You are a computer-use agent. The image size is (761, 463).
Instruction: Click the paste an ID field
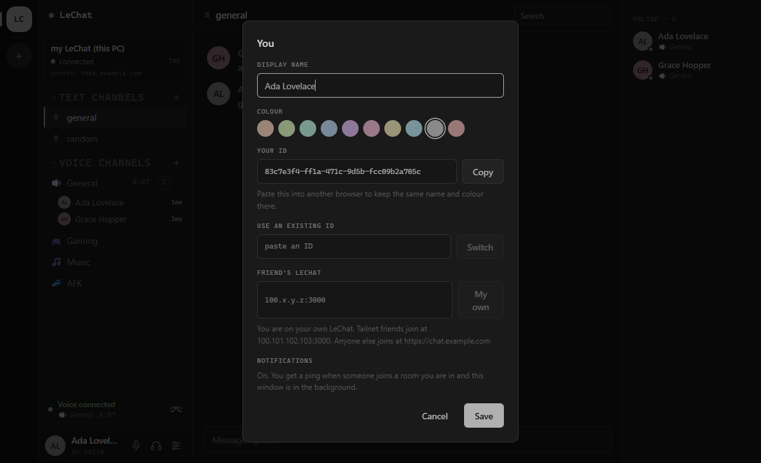click(x=354, y=247)
